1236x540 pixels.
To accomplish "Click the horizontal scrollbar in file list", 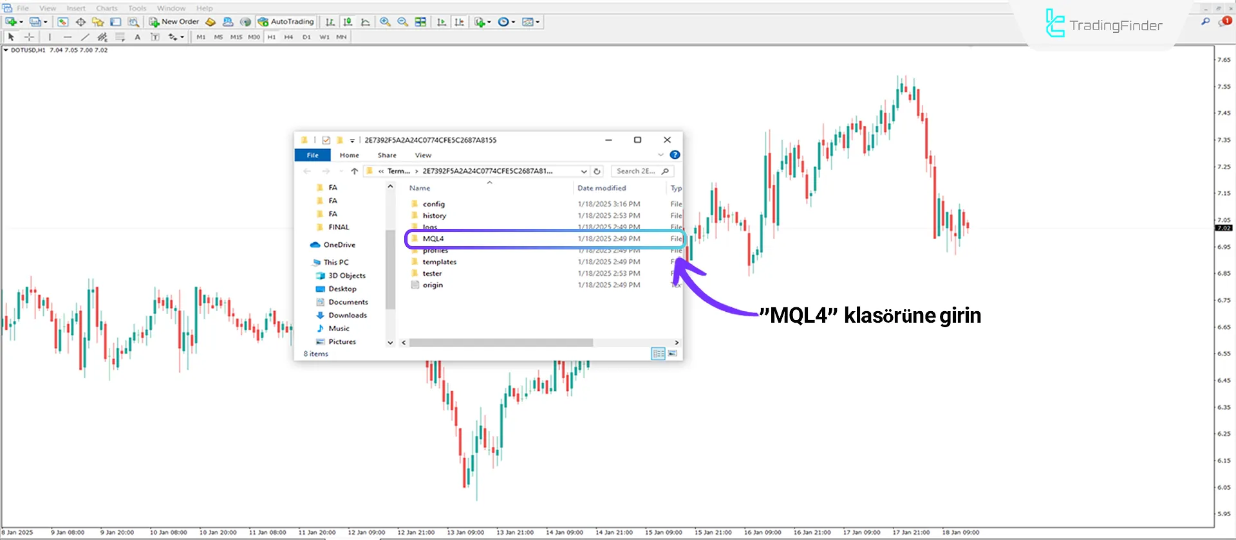I will coord(500,343).
